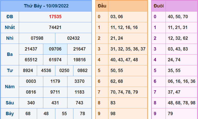Click the header 'Thứ Bảy - 10/09/2022'
This screenshot has height=119, width=198.
[x=46, y=6]
